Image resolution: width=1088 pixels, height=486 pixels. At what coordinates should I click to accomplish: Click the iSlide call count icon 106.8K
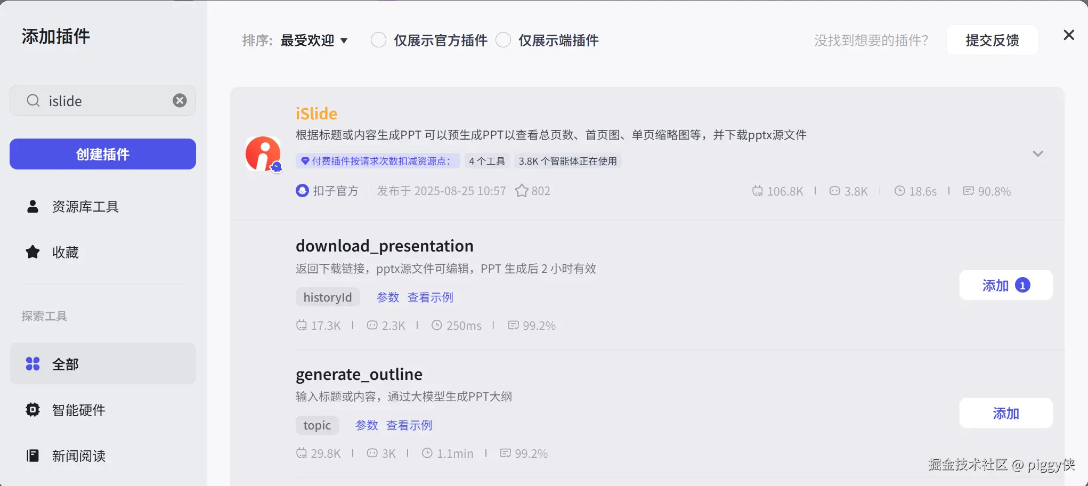tap(757, 191)
